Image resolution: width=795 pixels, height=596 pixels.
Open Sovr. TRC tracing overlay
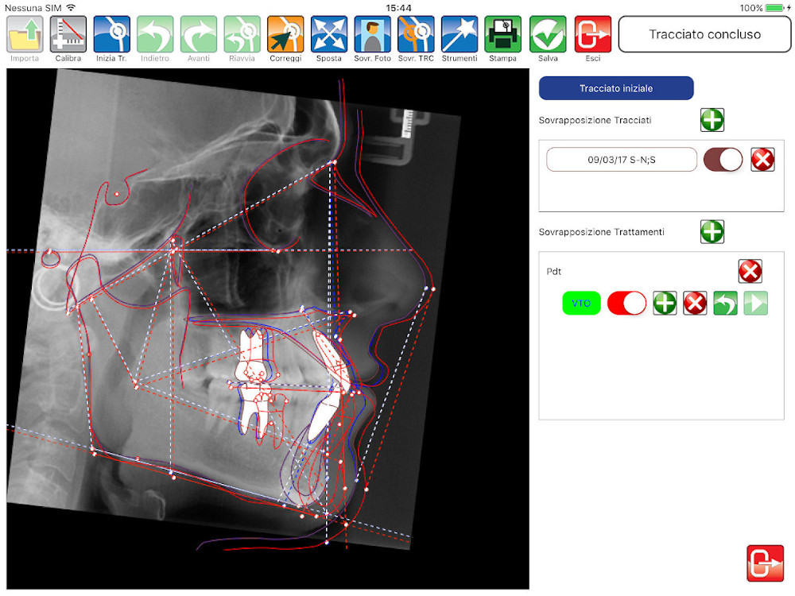(416, 34)
